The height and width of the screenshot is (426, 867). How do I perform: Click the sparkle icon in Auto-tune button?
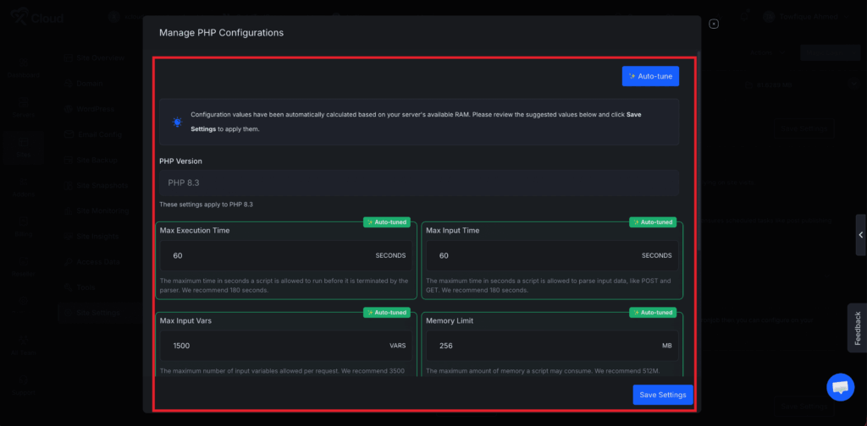(632, 76)
